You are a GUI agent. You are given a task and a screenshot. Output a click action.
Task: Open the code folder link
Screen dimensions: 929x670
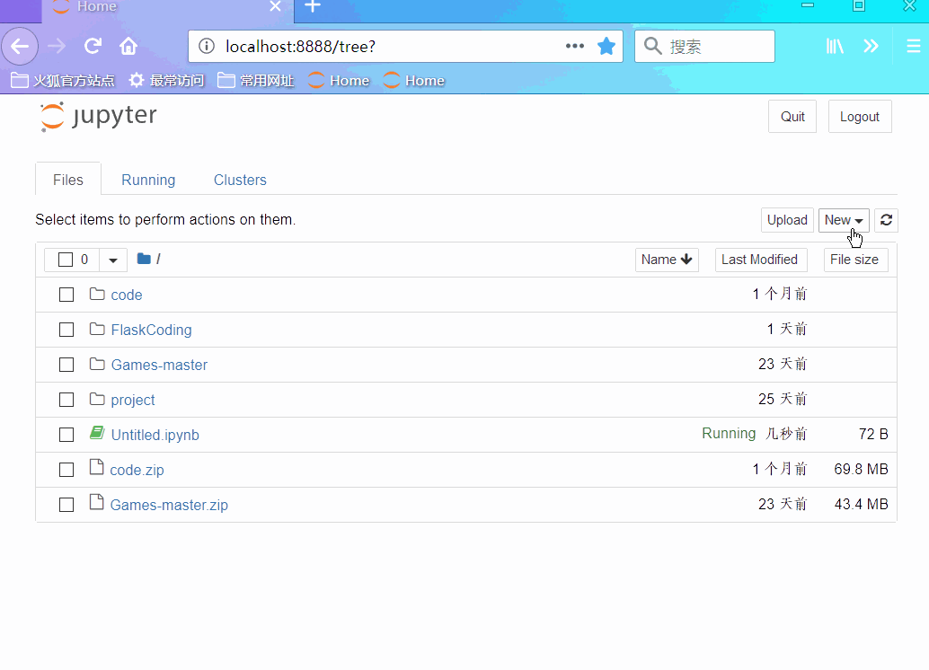coord(126,295)
